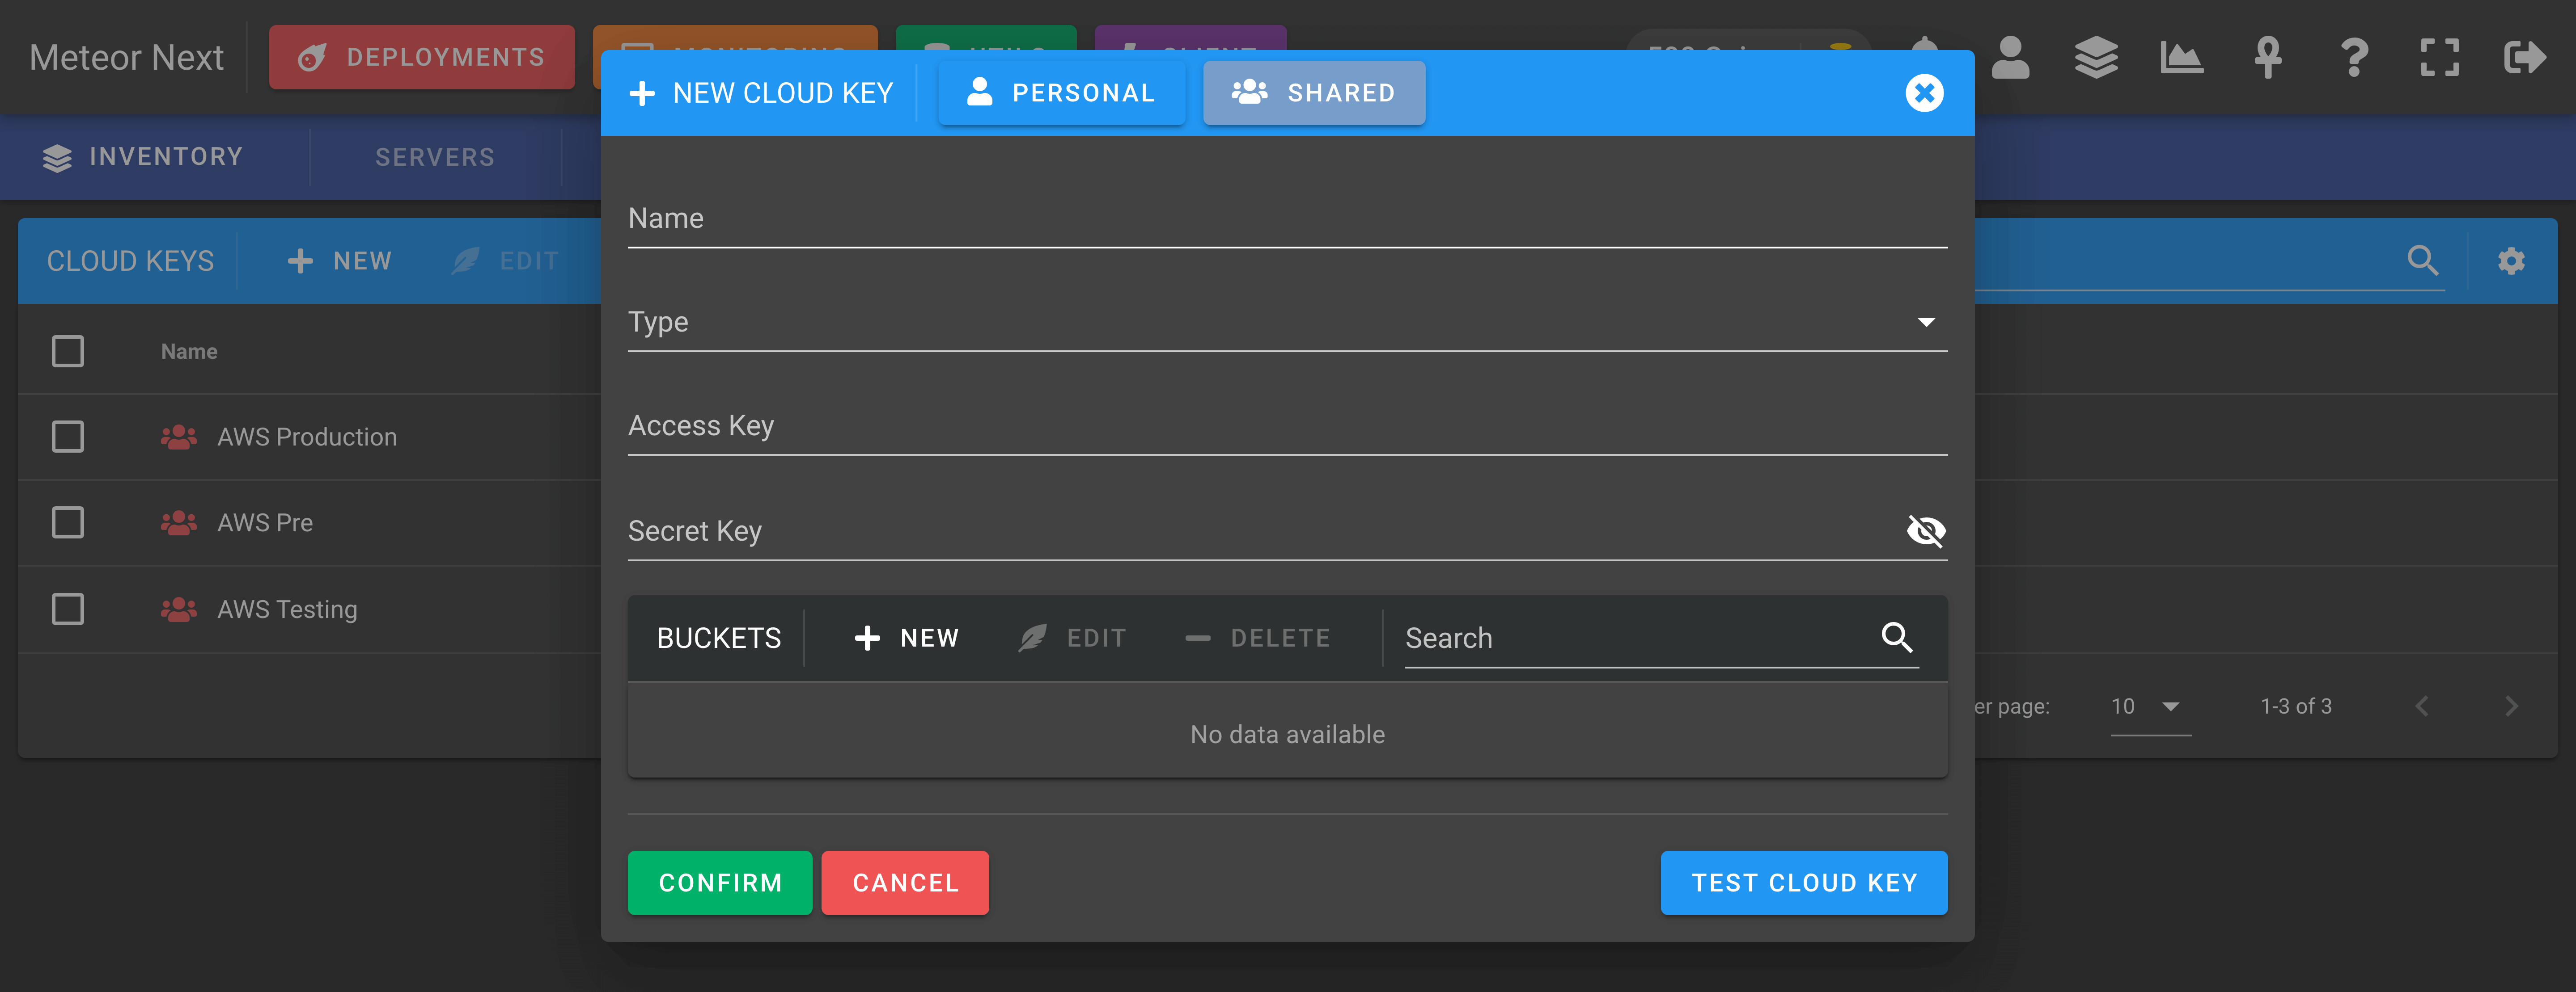2576x992 pixels.
Task: Click the Cloud Keys table search icon
Action: (2422, 261)
